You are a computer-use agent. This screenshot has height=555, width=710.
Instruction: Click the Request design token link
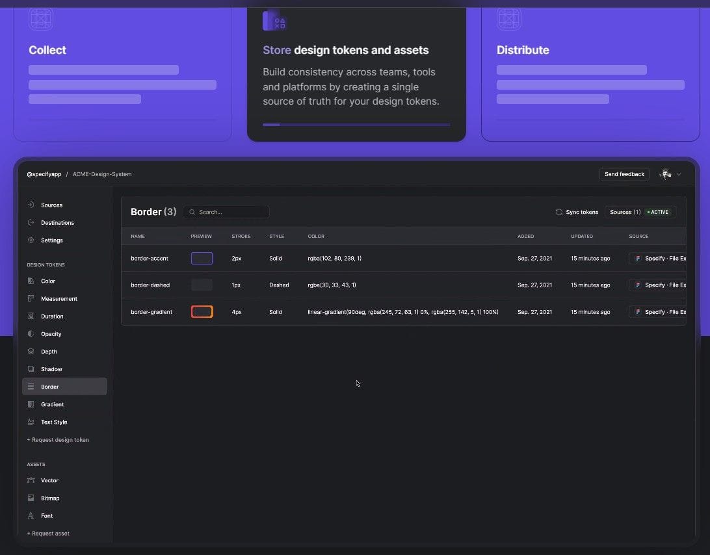pos(57,440)
